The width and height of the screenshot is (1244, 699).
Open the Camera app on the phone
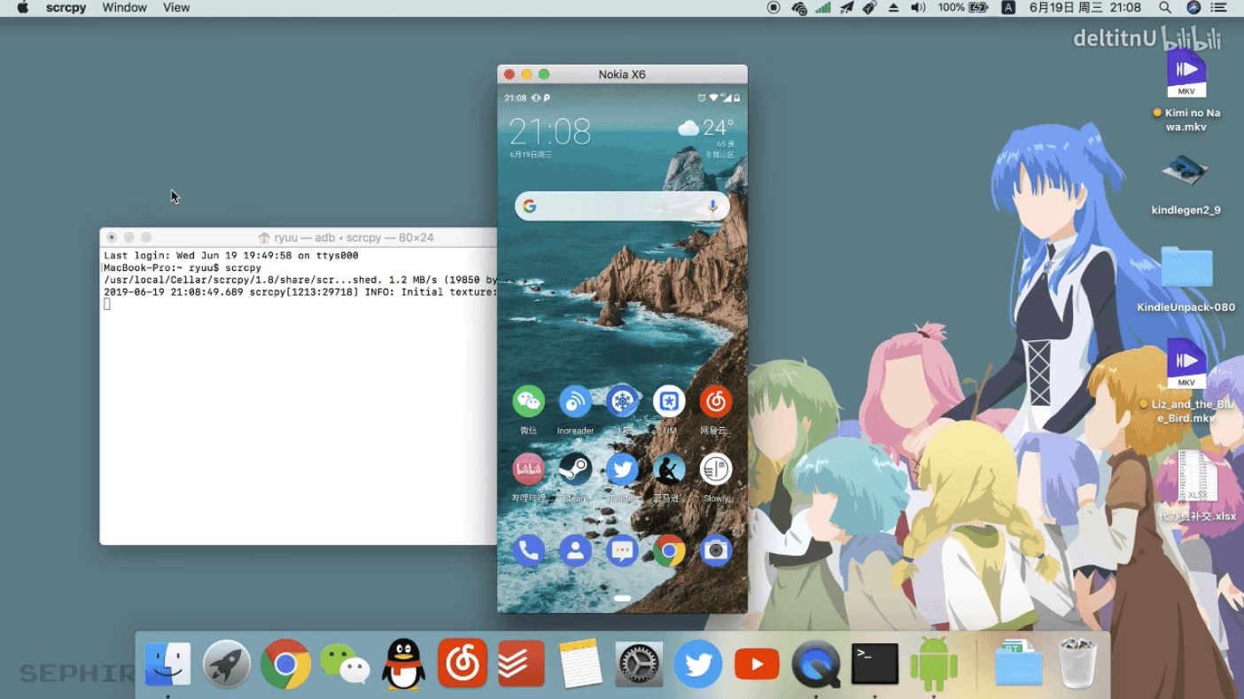[x=715, y=551]
